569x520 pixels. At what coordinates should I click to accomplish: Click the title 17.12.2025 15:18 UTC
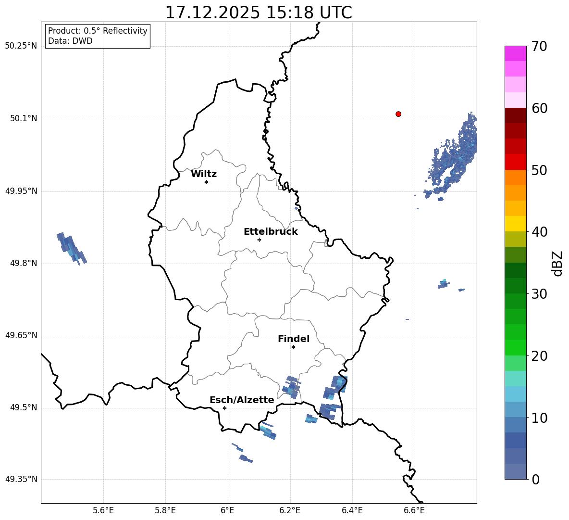coord(259,13)
